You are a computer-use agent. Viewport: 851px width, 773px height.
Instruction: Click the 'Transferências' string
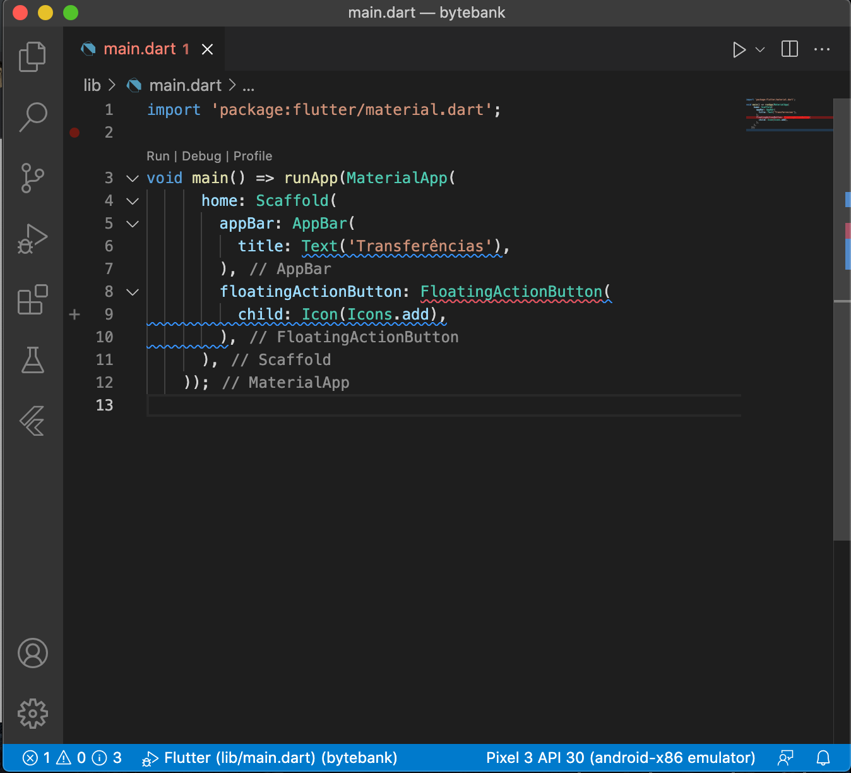tap(420, 246)
